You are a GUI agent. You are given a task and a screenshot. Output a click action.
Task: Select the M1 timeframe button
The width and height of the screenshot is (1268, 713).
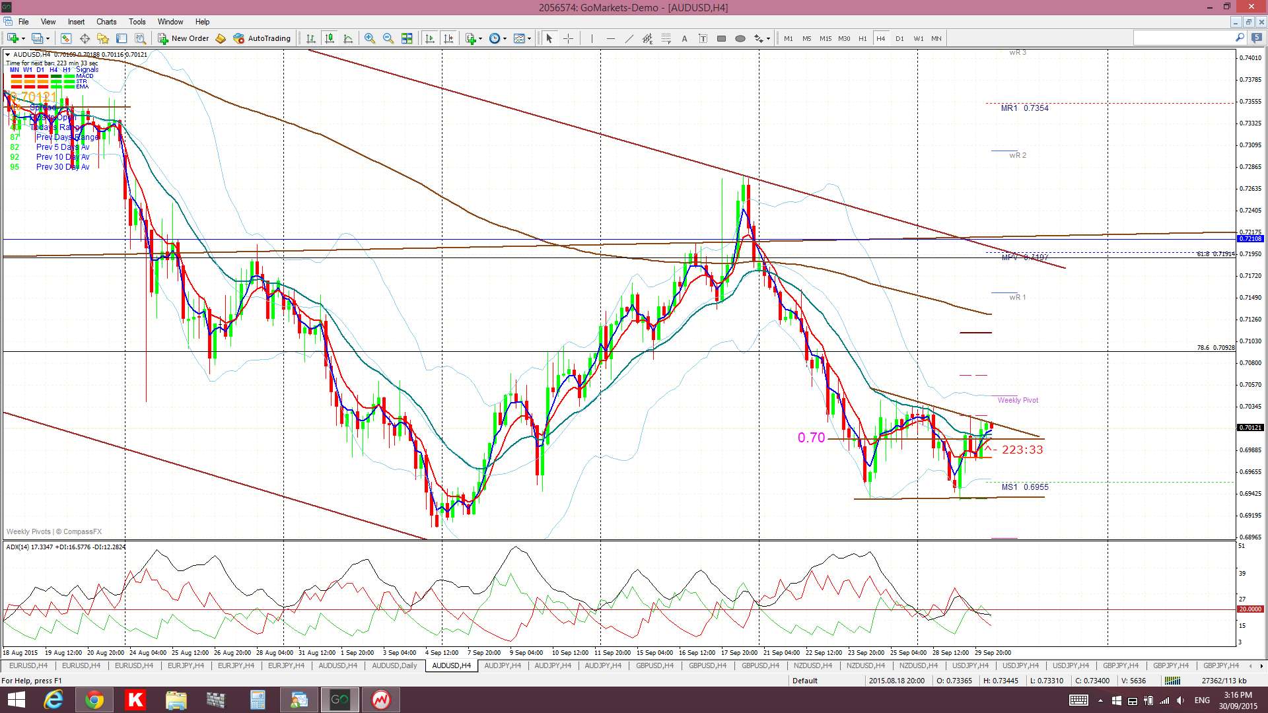tap(789, 38)
